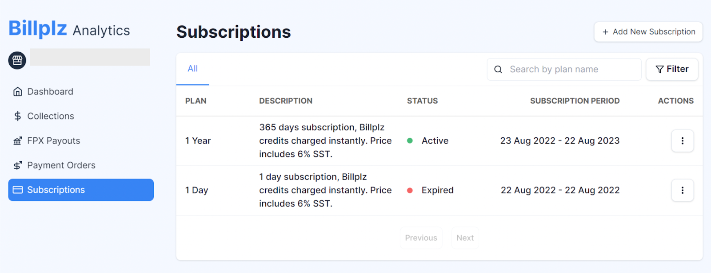Viewport: 711px width, 273px height.
Task: Click the Billplz Analytics logo
Action: pos(69,29)
